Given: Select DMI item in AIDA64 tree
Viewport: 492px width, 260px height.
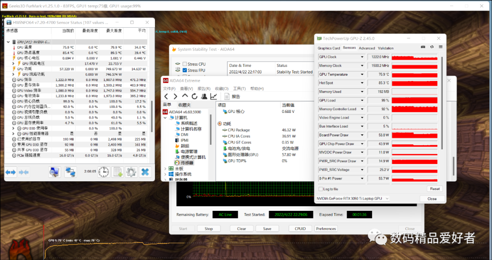Looking at the screenshot, I should tap(182, 134).
